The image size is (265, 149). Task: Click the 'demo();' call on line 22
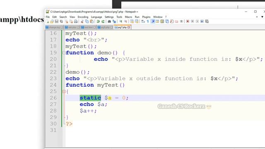(x=77, y=72)
